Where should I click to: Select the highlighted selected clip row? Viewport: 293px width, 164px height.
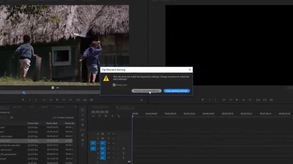click(x=37, y=141)
